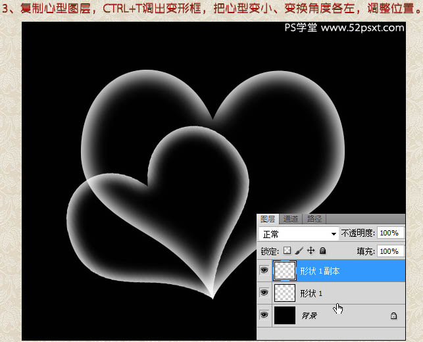Click the lock all padlock icon
Image resolution: width=423 pixels, height=342 pixels.
point(322,251)
